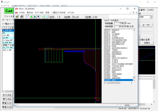Click the MDI child close button
This screenshot has height=111, width=158.
137,13
